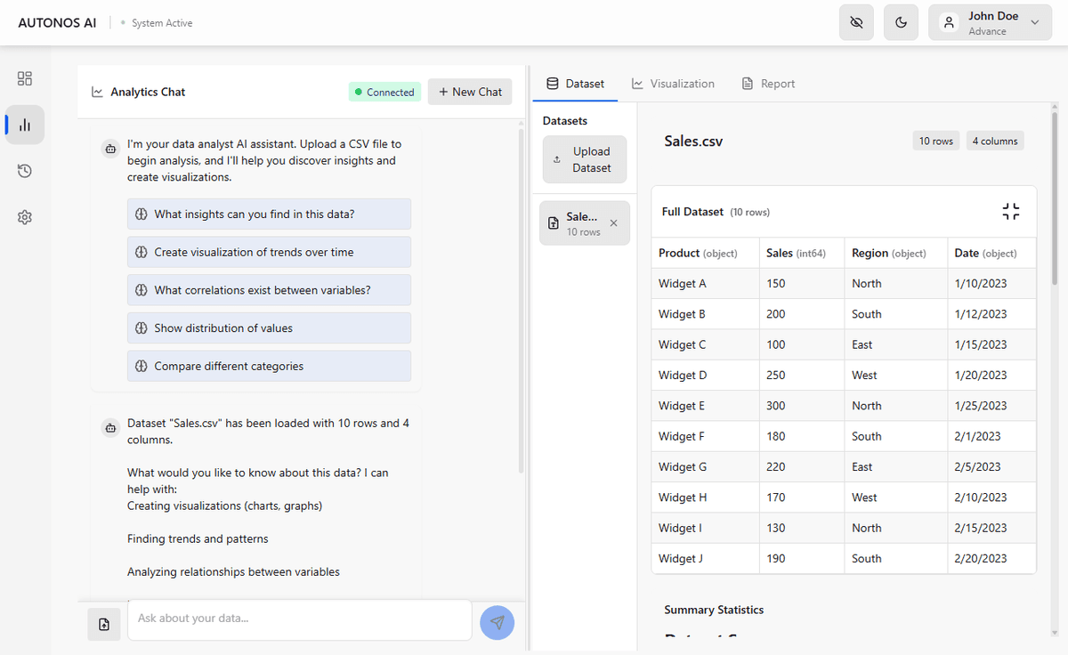Open the history panel from the sidebar

[x=24, y=171]
